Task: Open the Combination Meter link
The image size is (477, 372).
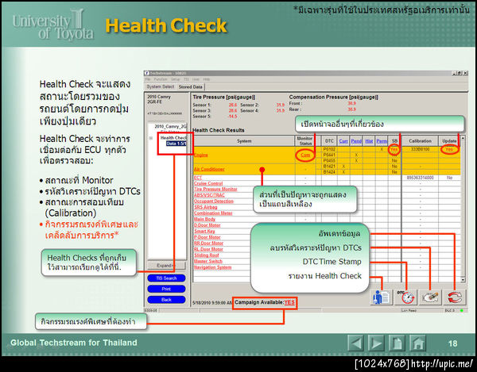Action: tap(213, 213)
